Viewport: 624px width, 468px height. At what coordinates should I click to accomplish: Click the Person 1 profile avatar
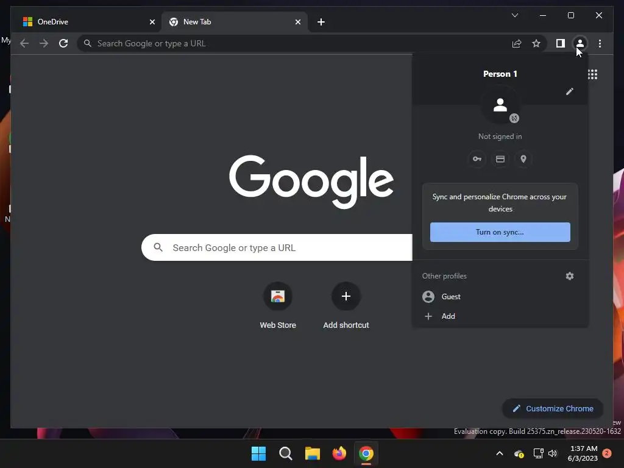tap(500, 105)
